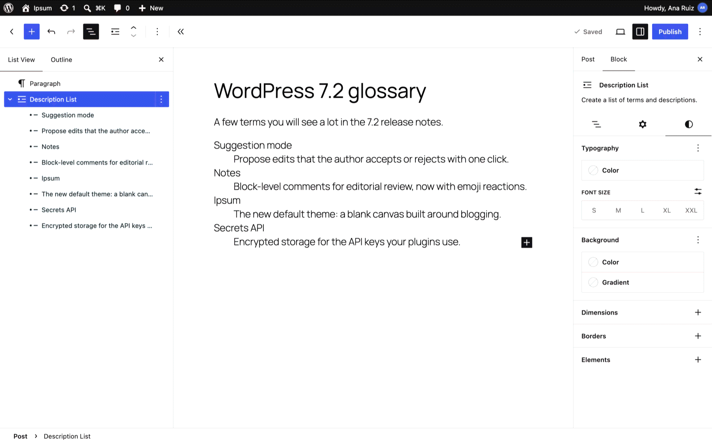Redo the last undone change
Image resolution: width=712 pixels, height=444 pixels.
pyautogui.click(x=71, y=31)
